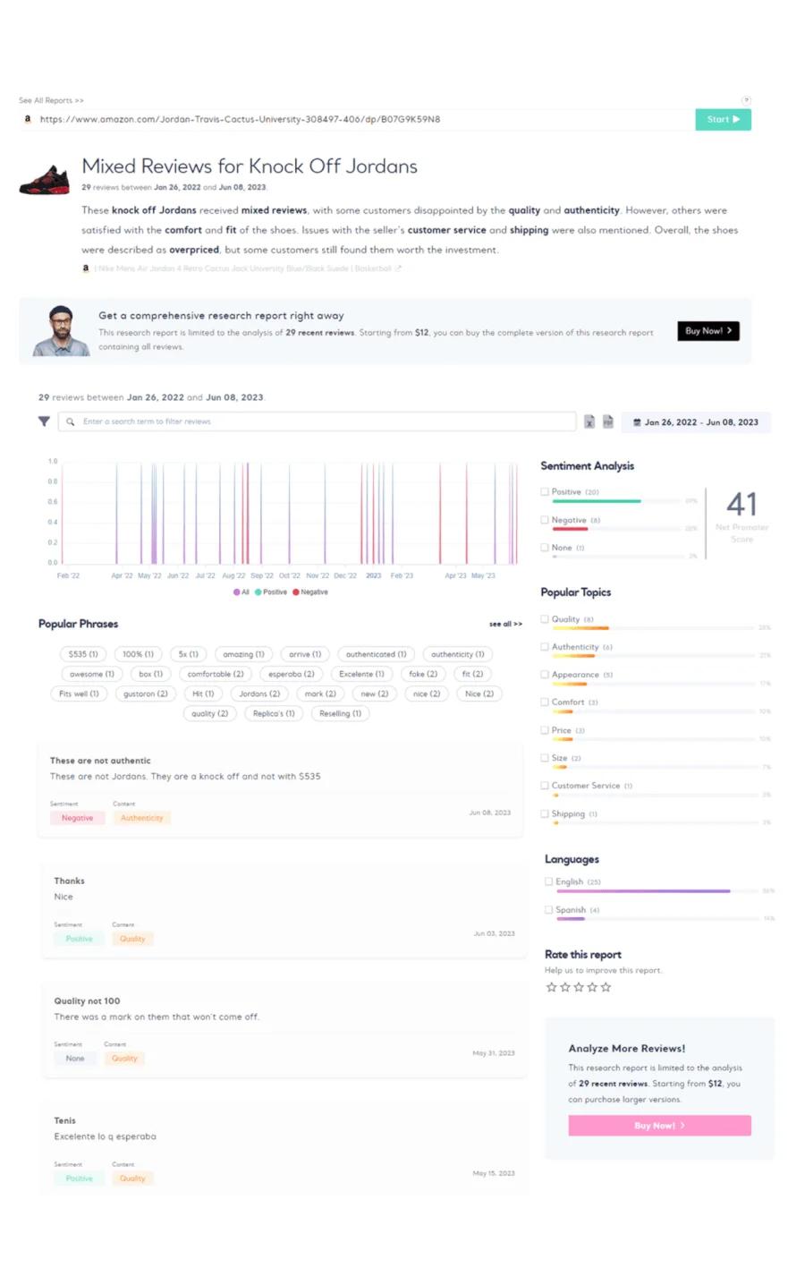This screenshot has height=1285, width=805.
Task: Select the '$535 (1)' phrase chip
Action: (x=83, y=654)
